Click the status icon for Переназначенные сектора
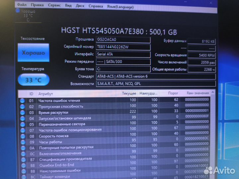 pyautogui.click(x=23, y=124)
